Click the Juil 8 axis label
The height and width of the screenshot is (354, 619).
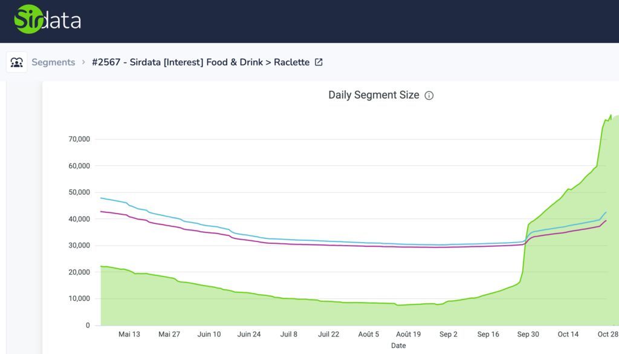[289, 334]
